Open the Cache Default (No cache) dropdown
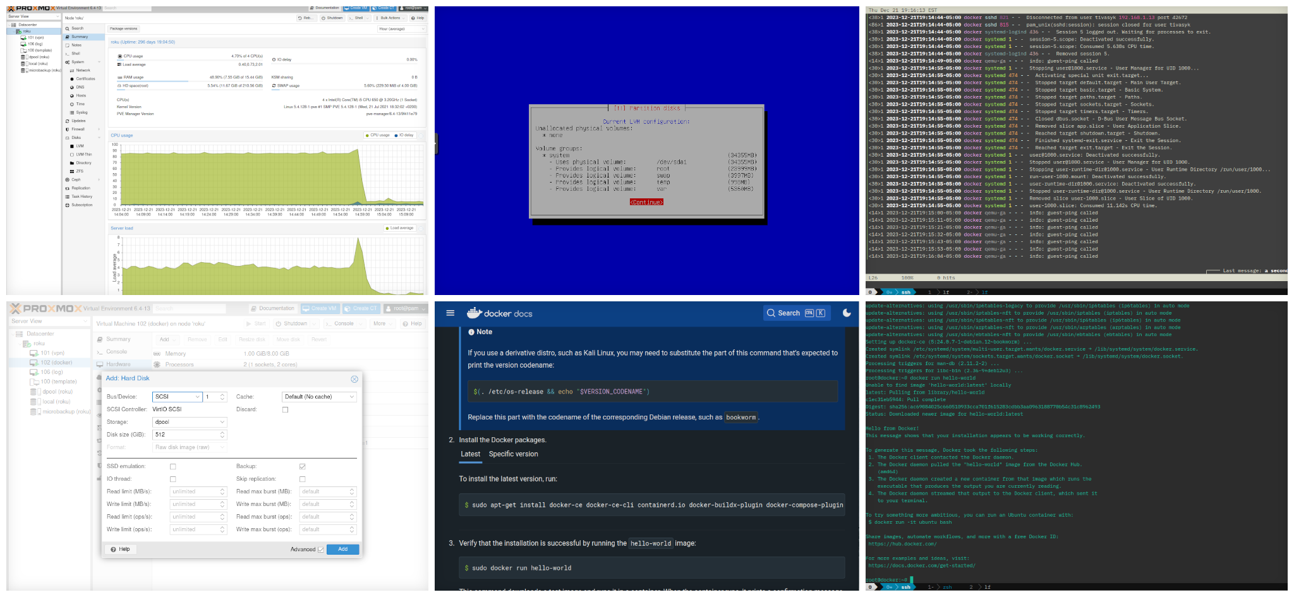This screenshot has width=1294, height=597. click(319, 397)
